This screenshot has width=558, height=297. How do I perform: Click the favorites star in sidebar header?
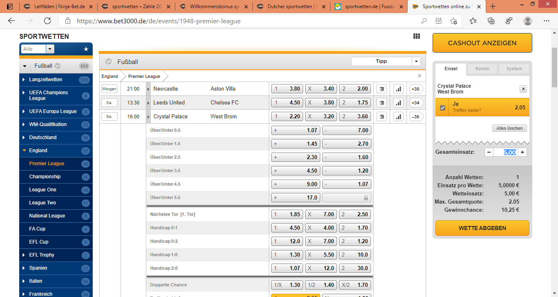(x=86, y=49)
